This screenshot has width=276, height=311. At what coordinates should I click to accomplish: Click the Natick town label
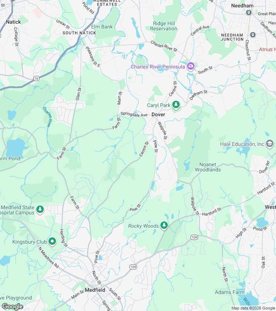13,22
